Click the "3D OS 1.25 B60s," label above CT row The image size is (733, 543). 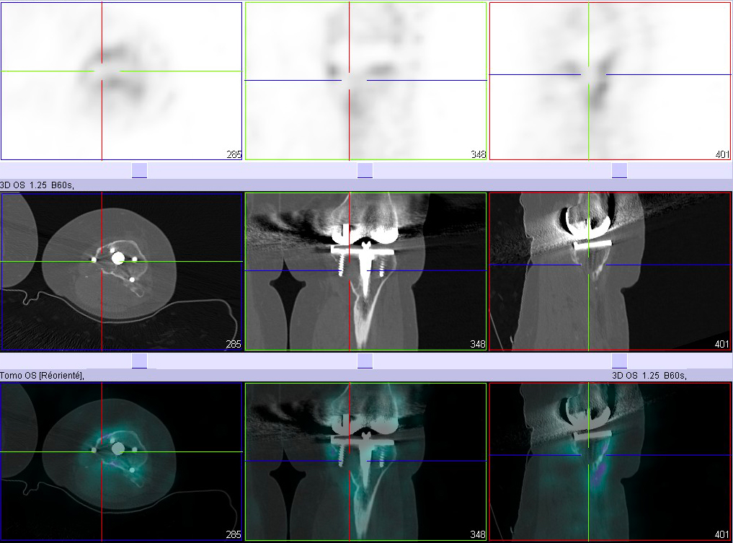[x=37, y=185]
